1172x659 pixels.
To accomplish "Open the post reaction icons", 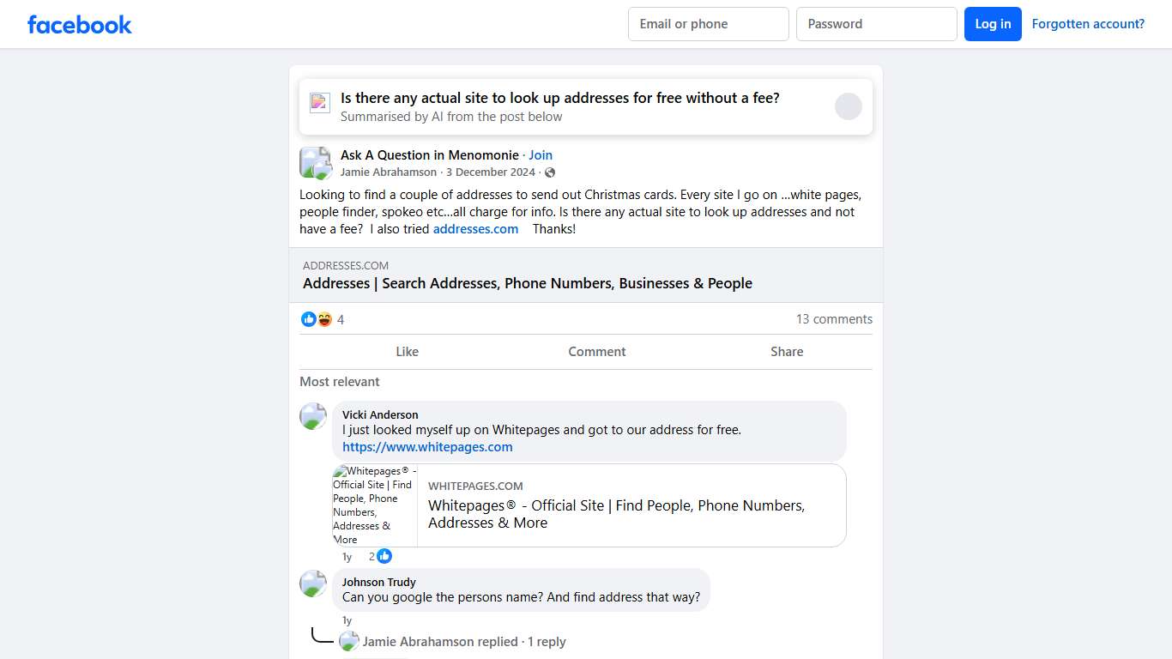I will pyautogui.click(x=317, y=319).
